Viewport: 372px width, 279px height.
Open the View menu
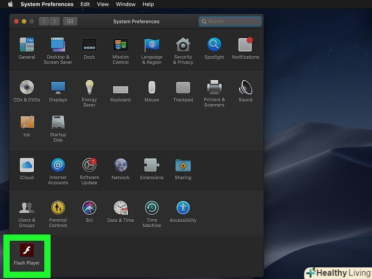(x=103, y=4)
